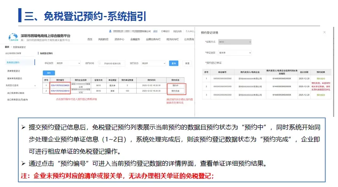This screenshot has width=338, height=187.
Task: Click 首页 in the breadcrumb
Action: pyautogui.click(x=7, y=47)
